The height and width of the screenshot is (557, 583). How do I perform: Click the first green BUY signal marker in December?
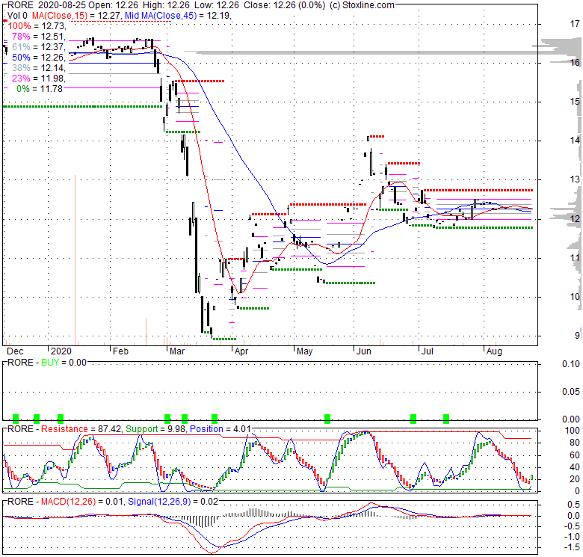coord(16,419)
